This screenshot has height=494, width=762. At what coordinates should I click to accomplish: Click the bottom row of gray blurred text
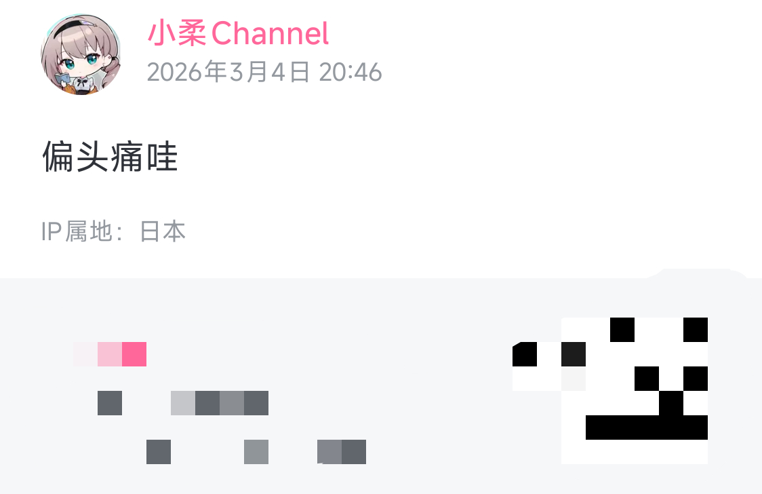click(256, 452)
